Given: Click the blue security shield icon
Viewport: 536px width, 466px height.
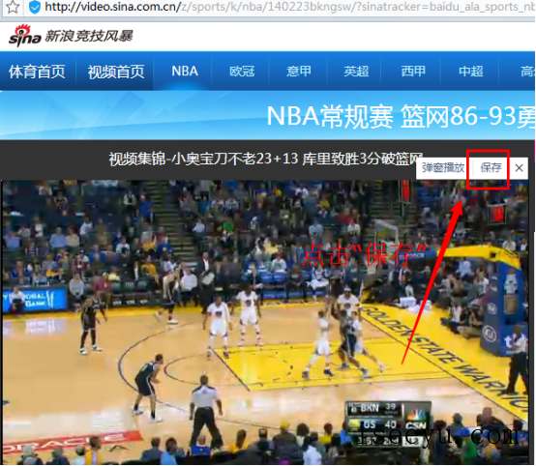Looking at the screenshot, I should [35, 7].
